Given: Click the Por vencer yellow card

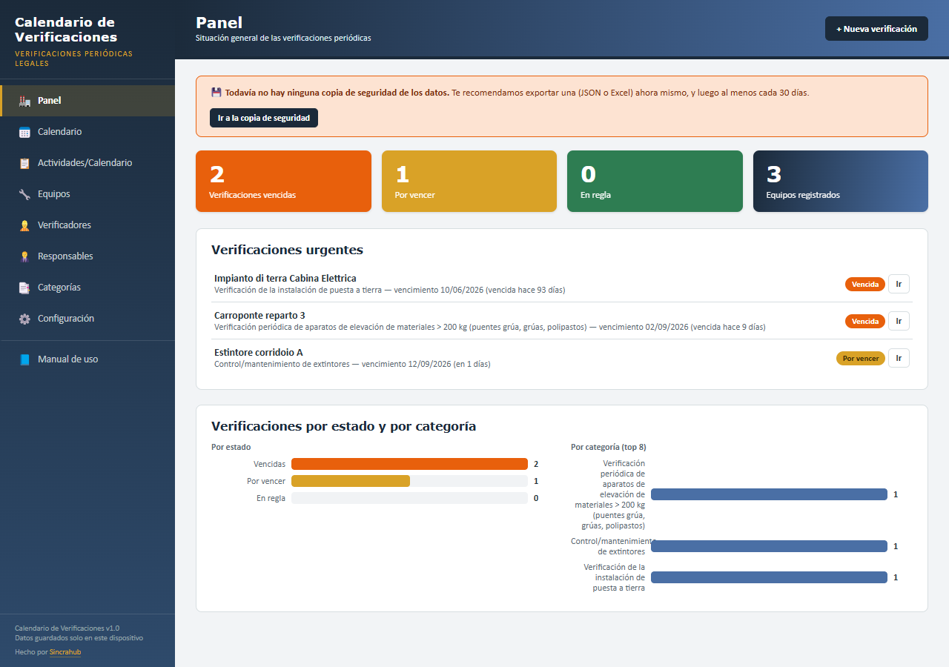Looking at the screenshot, I should click(x=469, y=182).
